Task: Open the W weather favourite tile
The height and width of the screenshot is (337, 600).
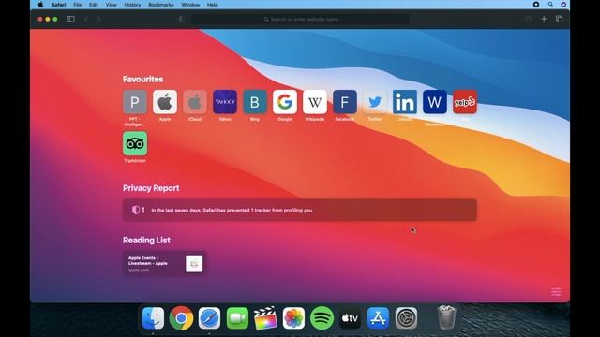Action: pyautogui.click(x=435, y=102)
